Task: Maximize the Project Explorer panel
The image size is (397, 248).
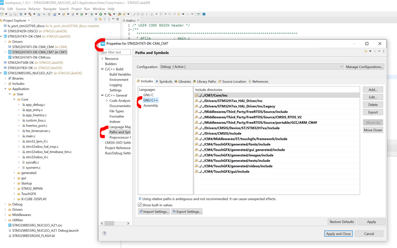Action: [118, 19]
